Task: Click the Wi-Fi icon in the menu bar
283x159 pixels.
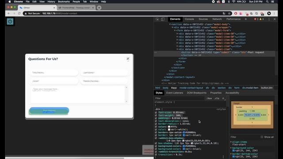Action: point(233,2)
